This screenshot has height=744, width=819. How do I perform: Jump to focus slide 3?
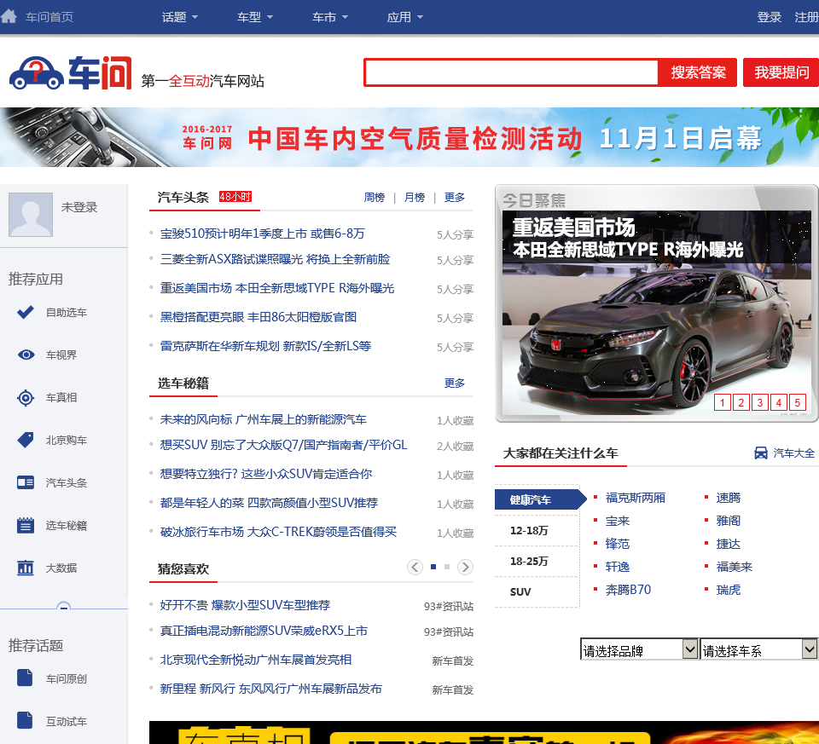[760, 402]
